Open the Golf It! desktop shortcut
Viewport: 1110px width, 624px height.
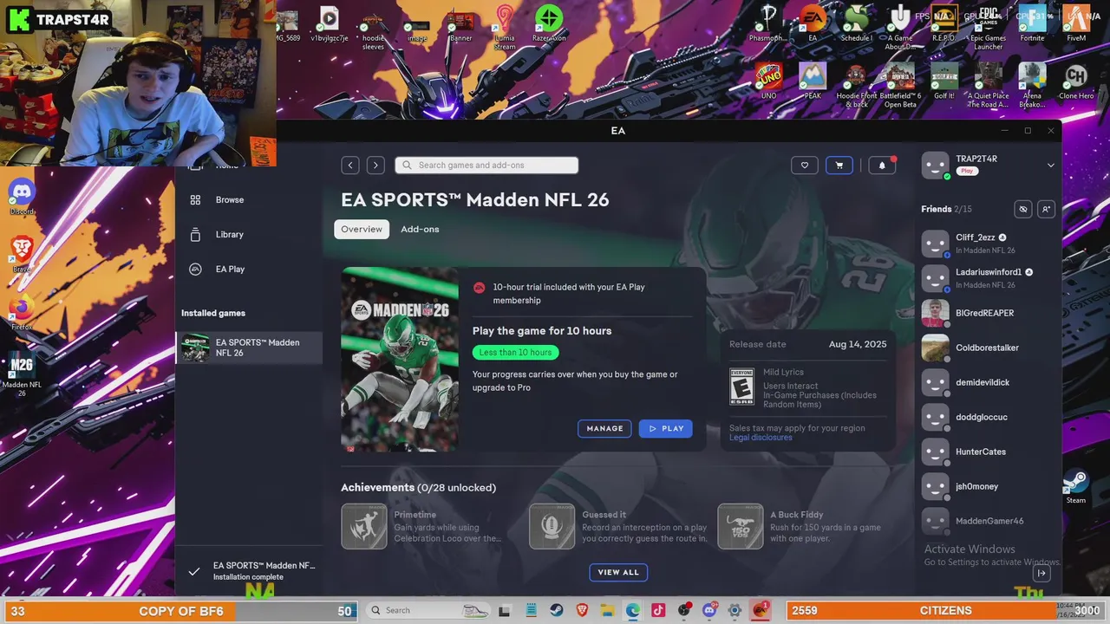(944, 81)
